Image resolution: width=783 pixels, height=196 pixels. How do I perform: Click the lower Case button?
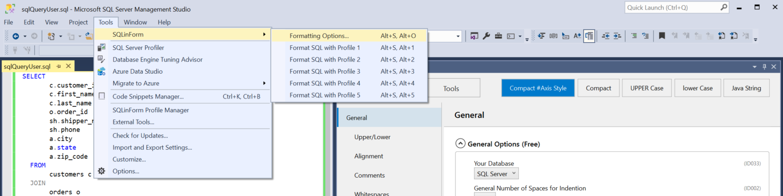tap(698, 88)
